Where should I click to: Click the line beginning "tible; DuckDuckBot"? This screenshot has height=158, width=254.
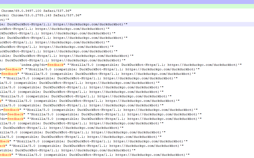pos(67,56)
